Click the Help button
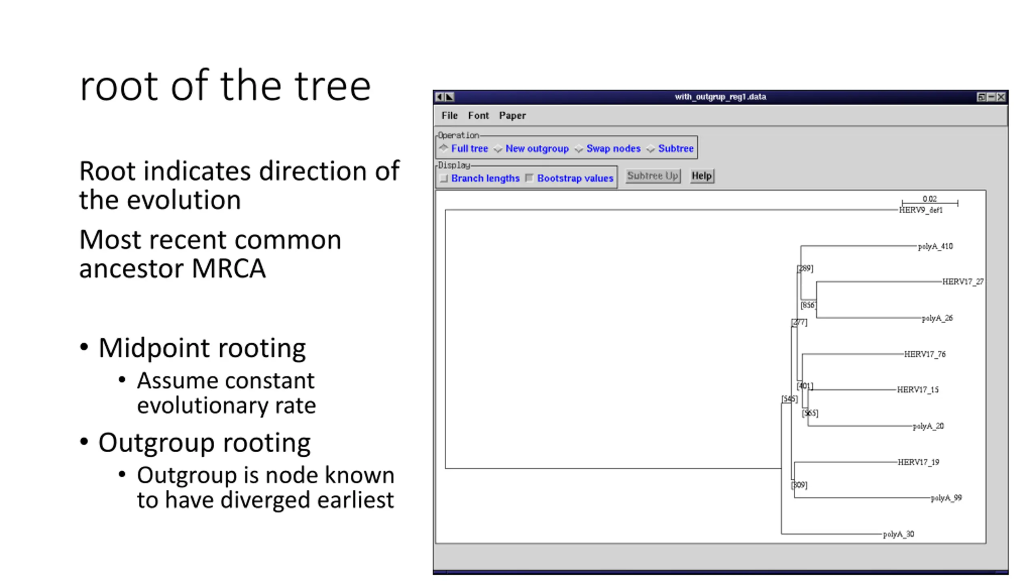The image size is (1033, 581). (702, 176)
